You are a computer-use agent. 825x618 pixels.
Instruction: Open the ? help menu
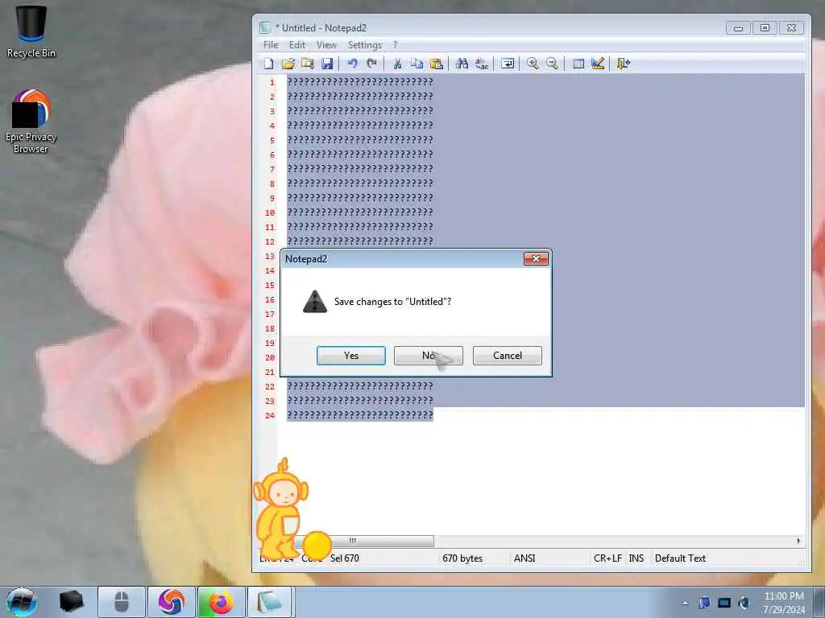(x=395, y=45)
